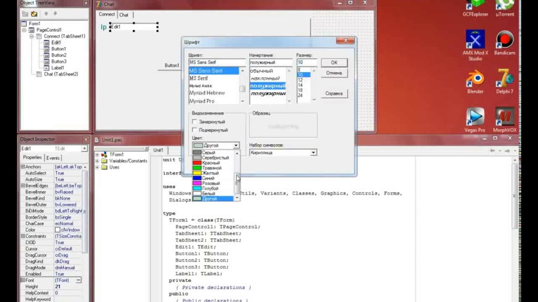Image resolution: width=538 pixels, height=302 pixels.
Task: Expand Uses node in code explorer
Action: [x=98, y=167]
